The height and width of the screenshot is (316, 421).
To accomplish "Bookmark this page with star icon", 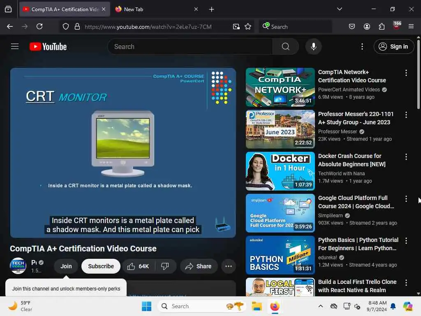I will click(248, 27).
